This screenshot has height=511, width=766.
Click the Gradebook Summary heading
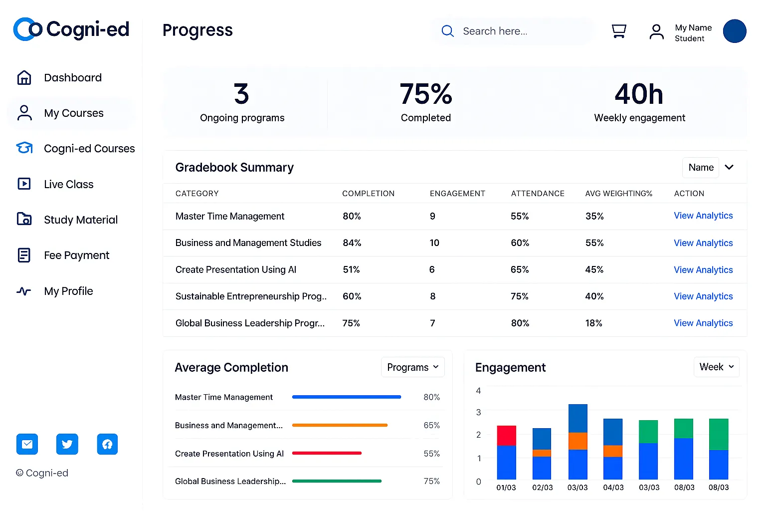click(x=234, y=168)
